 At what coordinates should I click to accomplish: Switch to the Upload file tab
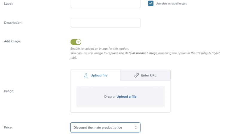click(95, 75)
